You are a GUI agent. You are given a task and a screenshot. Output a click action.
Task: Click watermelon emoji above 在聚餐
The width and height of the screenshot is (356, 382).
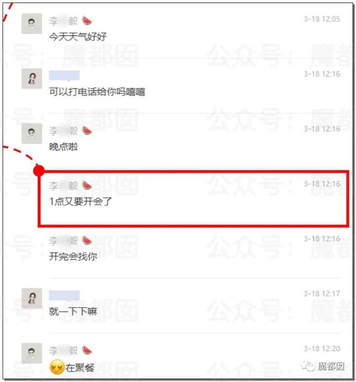pyautogui.click(x=87, y=350)
